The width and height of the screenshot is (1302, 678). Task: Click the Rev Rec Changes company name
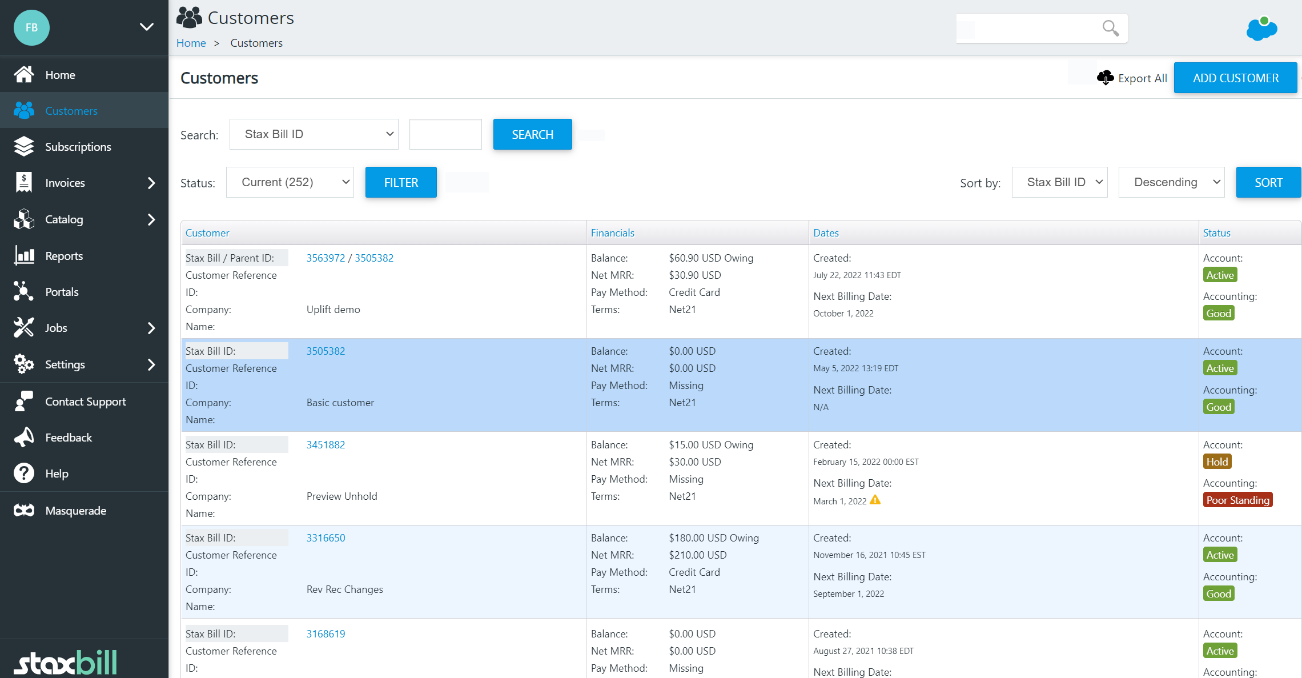(x=345, y=589)
